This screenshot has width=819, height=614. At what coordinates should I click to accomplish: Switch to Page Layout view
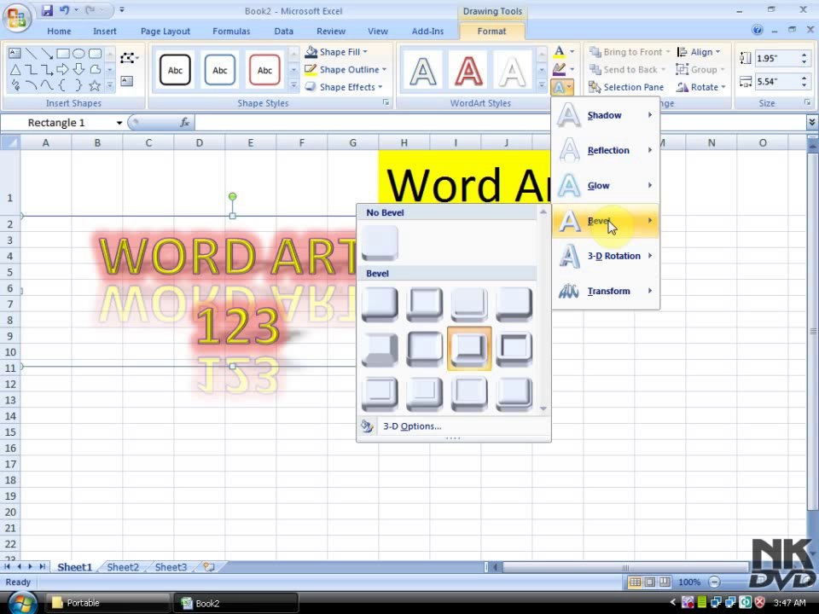650,582
